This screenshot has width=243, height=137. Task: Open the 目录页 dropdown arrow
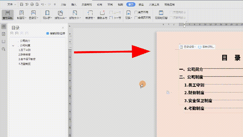38,18
